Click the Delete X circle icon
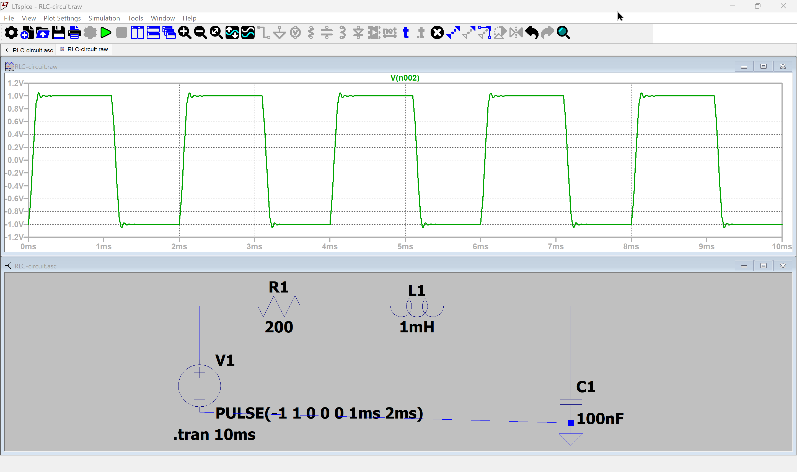Screen dimensions: 797x472 point(437,33)
